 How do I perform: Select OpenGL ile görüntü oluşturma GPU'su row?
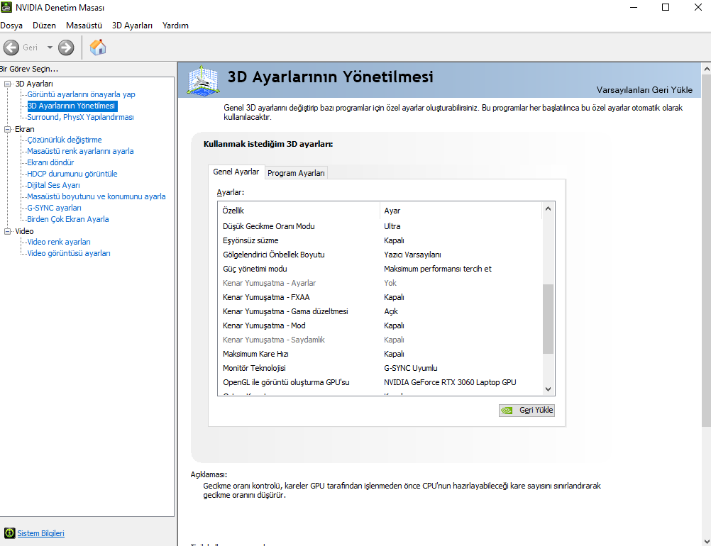click(x=380, y=382)
